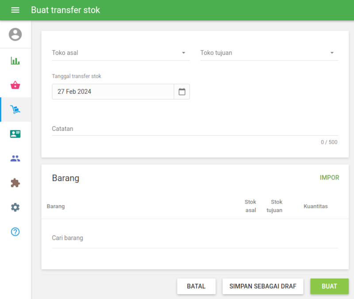Open the calendar date picker icon
The image size is (354, 299).
click(x=182, y=92)
